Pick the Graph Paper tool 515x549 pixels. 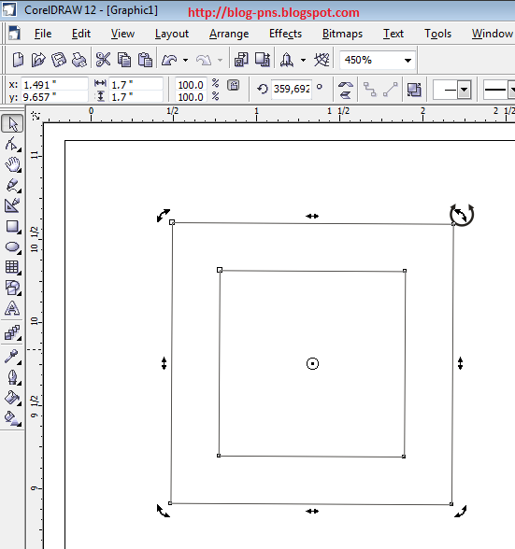[x=12, y=267]
